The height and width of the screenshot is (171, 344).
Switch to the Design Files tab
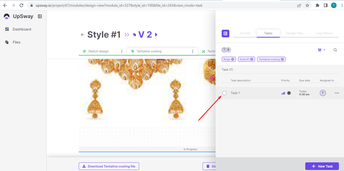pyautogui.click(x=295, y=33)
